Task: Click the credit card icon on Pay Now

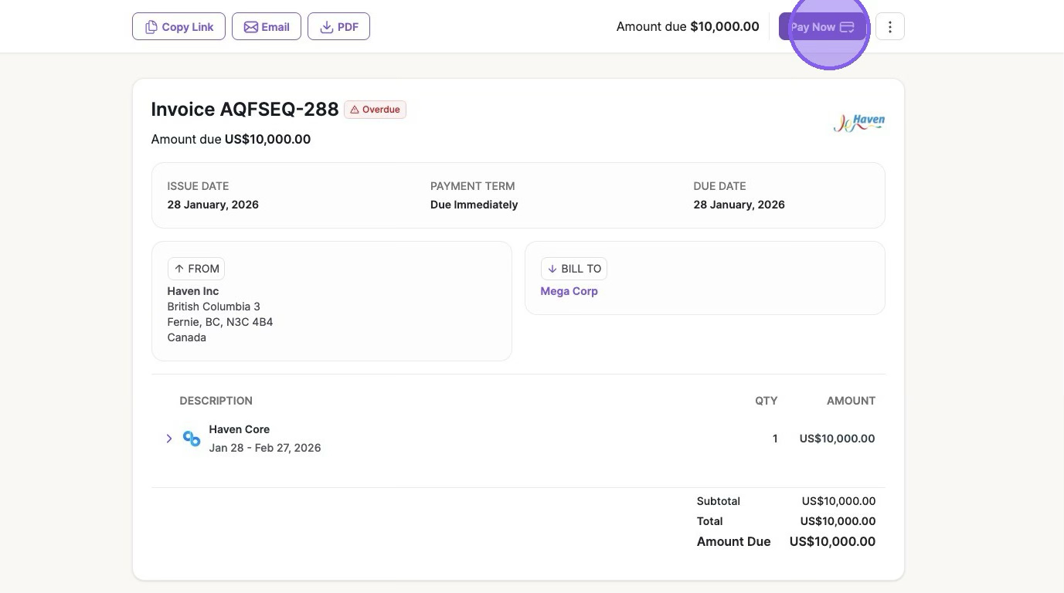Action: click(847, 27)
